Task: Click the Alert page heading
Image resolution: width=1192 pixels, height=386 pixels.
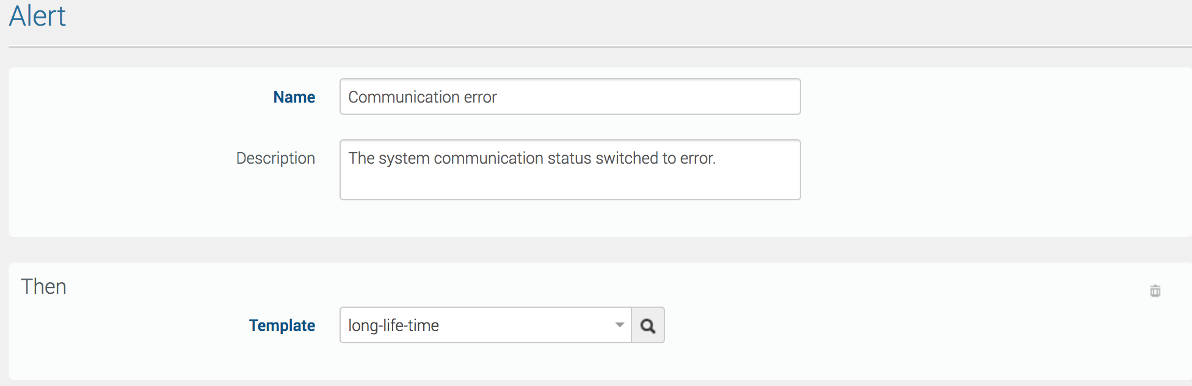Action: (37, 16)
